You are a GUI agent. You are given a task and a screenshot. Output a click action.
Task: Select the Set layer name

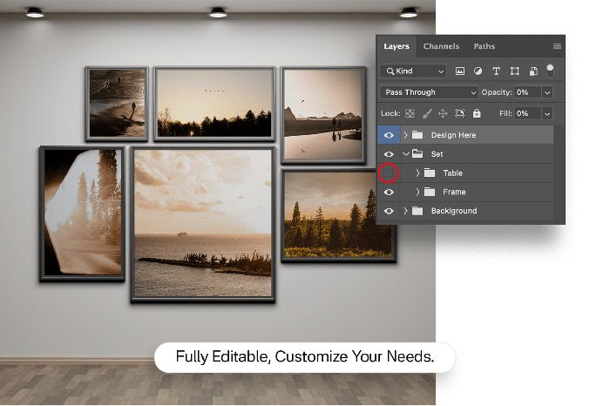pyautogui.click(x=437, y=154)
